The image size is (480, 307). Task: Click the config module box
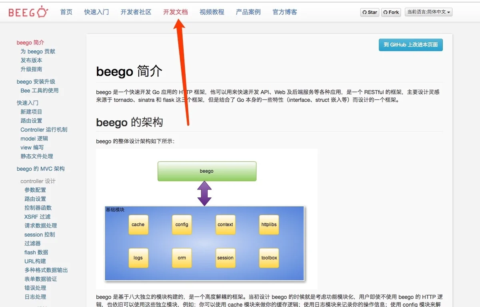coord(182,225)
